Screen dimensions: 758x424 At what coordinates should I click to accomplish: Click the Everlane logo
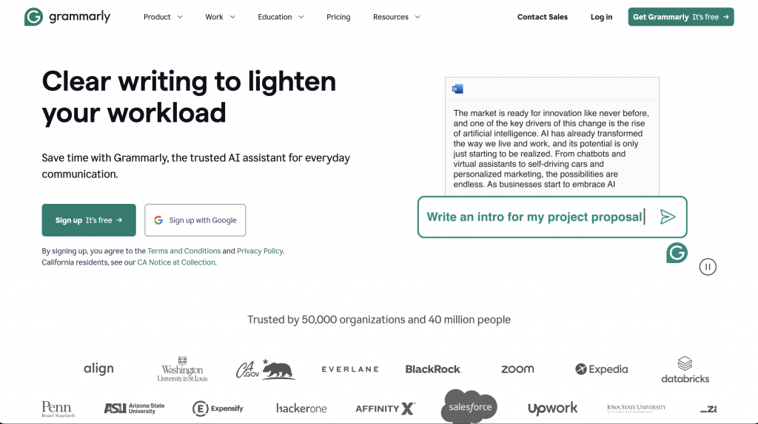(350, 369)
